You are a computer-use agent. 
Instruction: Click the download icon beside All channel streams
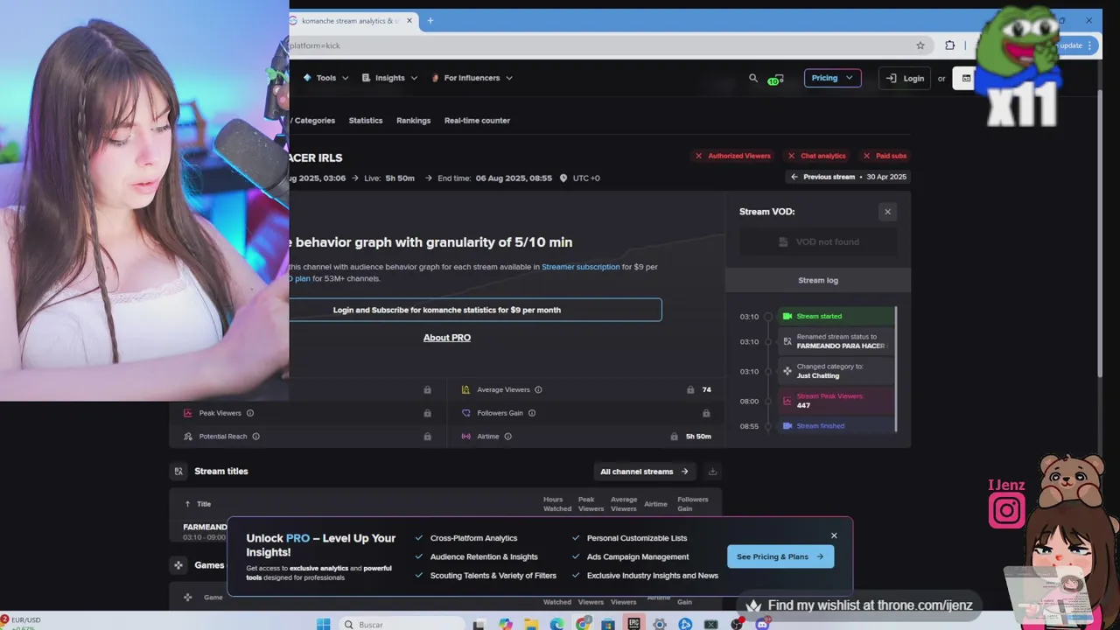pos(712,472)
